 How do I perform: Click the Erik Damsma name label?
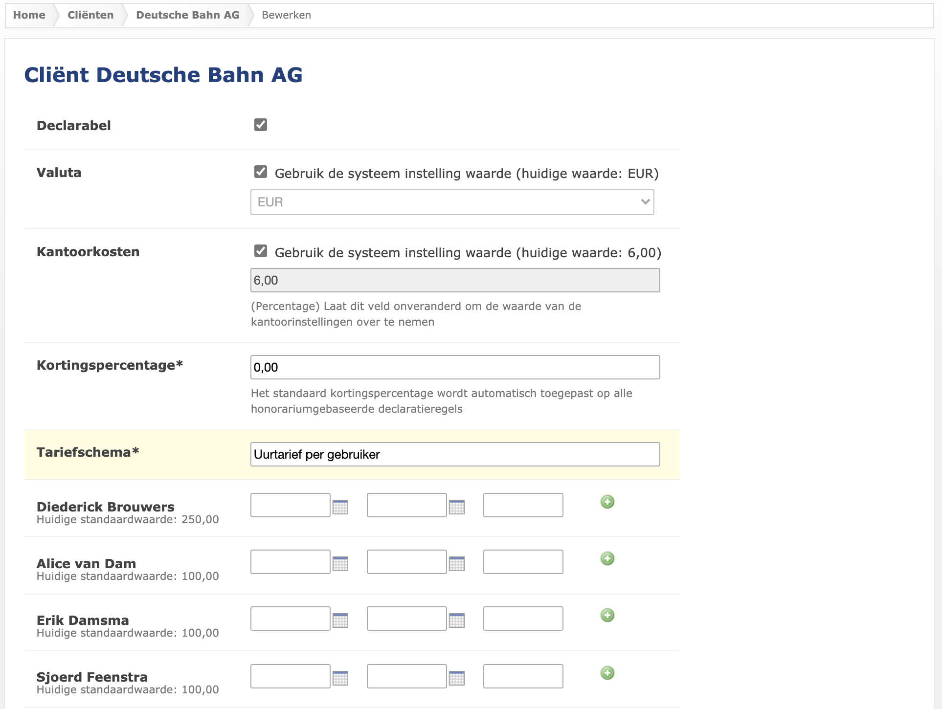pos(83,620)
